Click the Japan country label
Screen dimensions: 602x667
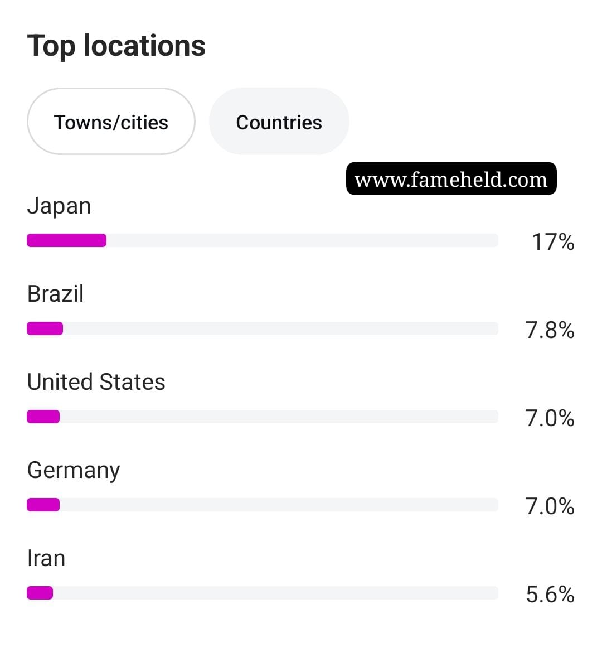point(59,206)
